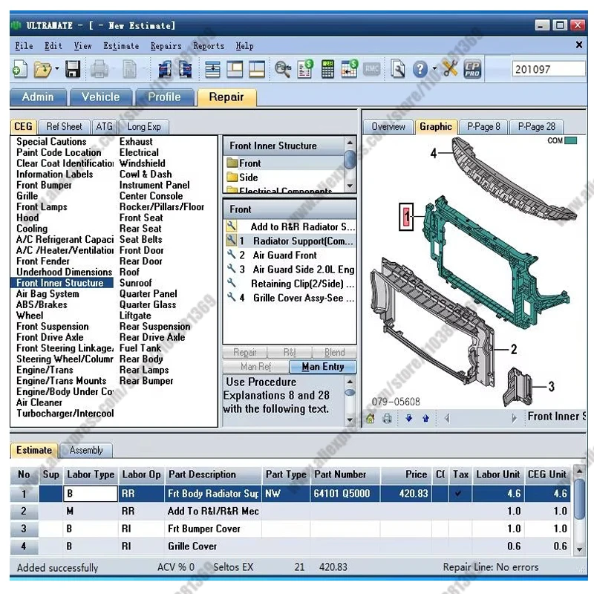594x594 pixels.
Task: Click the second blue car toolbar icon
Action: pos(185,69)
